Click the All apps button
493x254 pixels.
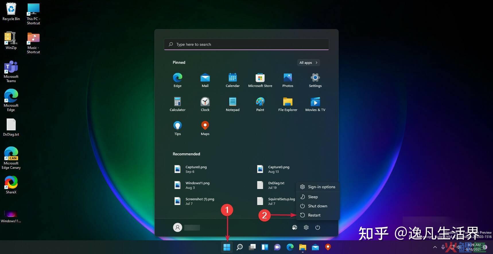tap(308, 63)
